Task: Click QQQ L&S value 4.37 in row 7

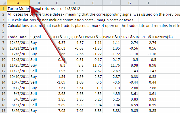Action: coord(57,42)
